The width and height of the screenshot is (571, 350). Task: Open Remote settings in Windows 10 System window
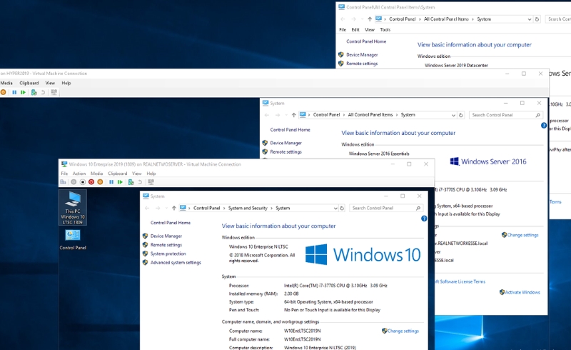pyautogui.click(x=166, y=245)
